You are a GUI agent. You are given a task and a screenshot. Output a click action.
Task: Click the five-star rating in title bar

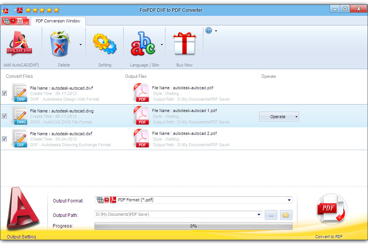[x=42, y=10]
